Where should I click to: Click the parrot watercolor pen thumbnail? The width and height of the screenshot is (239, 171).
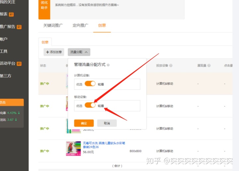coord(73,148)
